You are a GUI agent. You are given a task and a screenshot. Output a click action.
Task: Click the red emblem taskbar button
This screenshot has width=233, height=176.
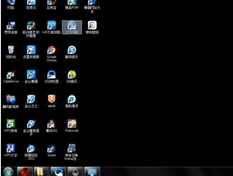click(x=25, y=172)
